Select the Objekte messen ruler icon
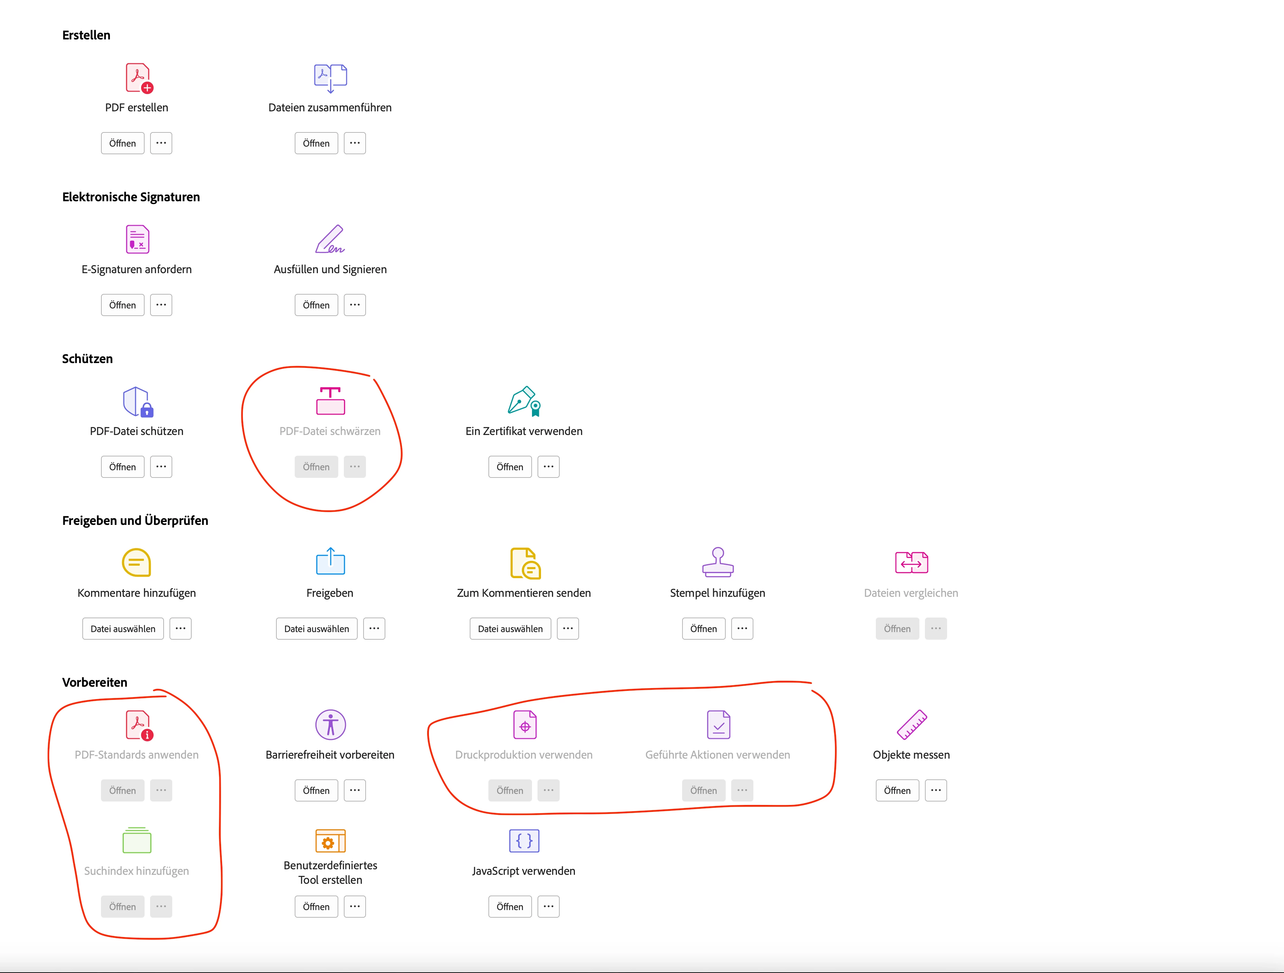 (911, 725)
